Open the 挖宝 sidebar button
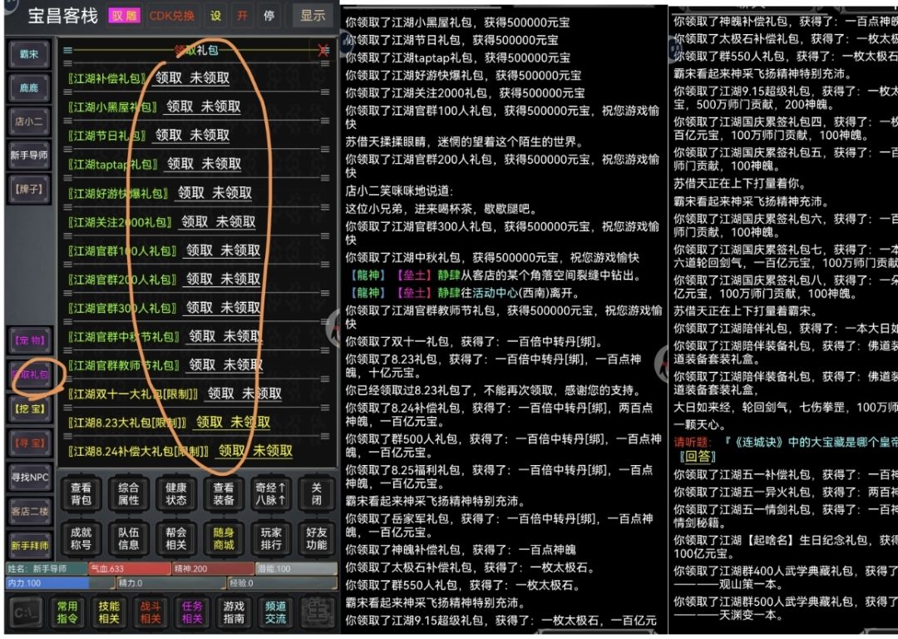 coord(30,409)
